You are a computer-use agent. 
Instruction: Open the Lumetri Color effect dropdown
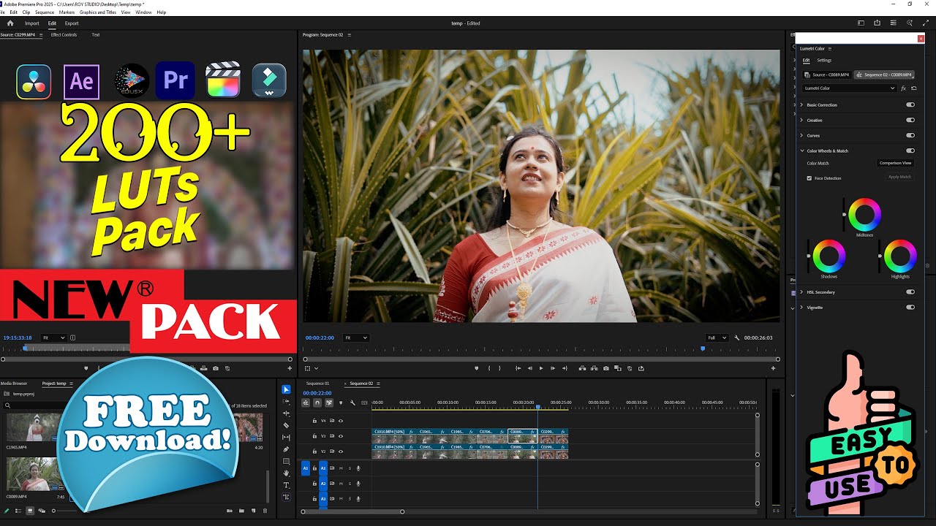[x=849, y=88]
